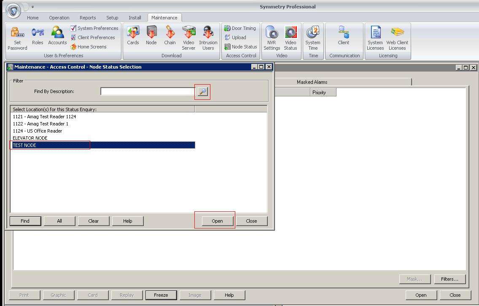This screenshot has width=479, height=306.
Task: Open Video Status
Action: click(291, 38)
